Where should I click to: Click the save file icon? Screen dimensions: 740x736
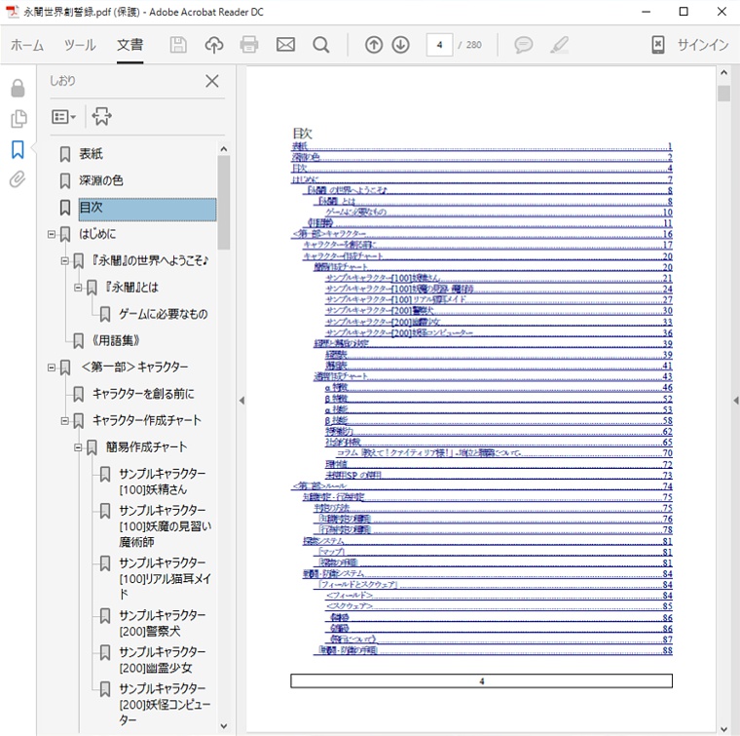[178, 45]
